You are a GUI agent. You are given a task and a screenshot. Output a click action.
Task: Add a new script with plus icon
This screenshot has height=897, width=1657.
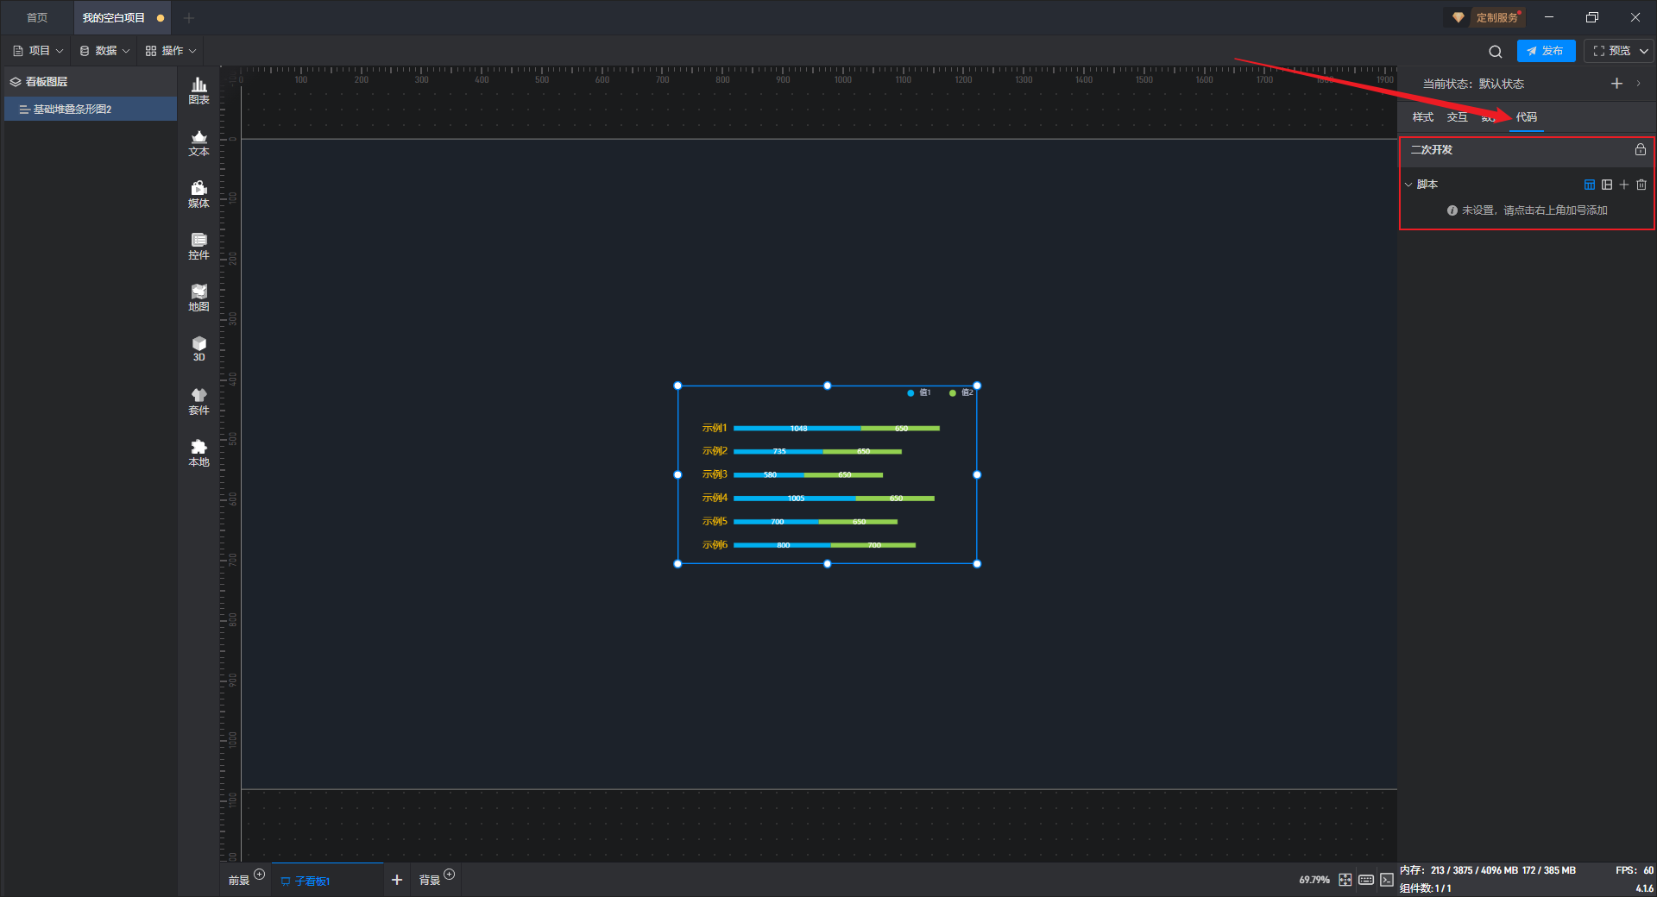1624,185
